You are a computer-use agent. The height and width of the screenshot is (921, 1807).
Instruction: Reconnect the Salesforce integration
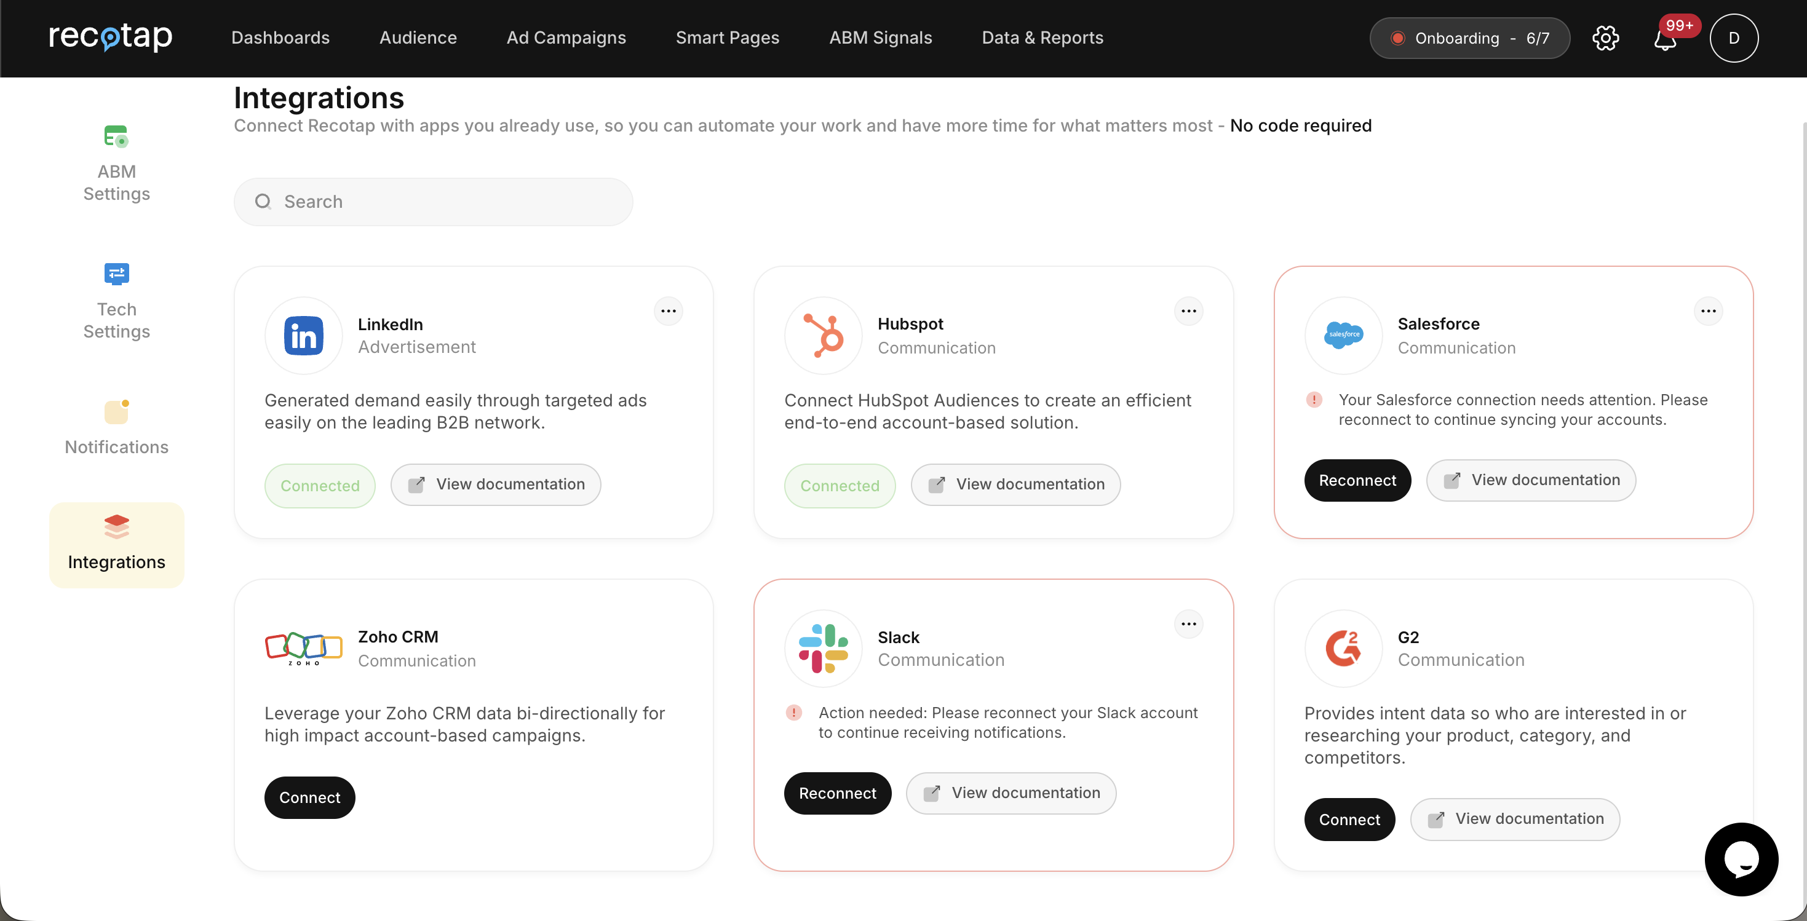(1357, 481)
